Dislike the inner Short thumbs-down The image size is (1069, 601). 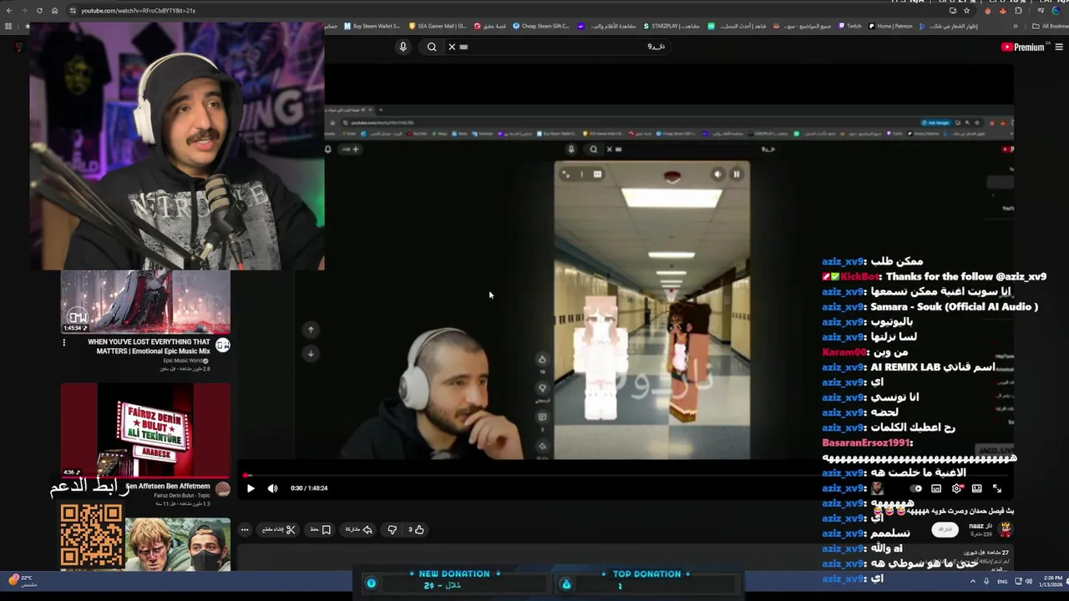pyautogui.click(x=542, y=388)
